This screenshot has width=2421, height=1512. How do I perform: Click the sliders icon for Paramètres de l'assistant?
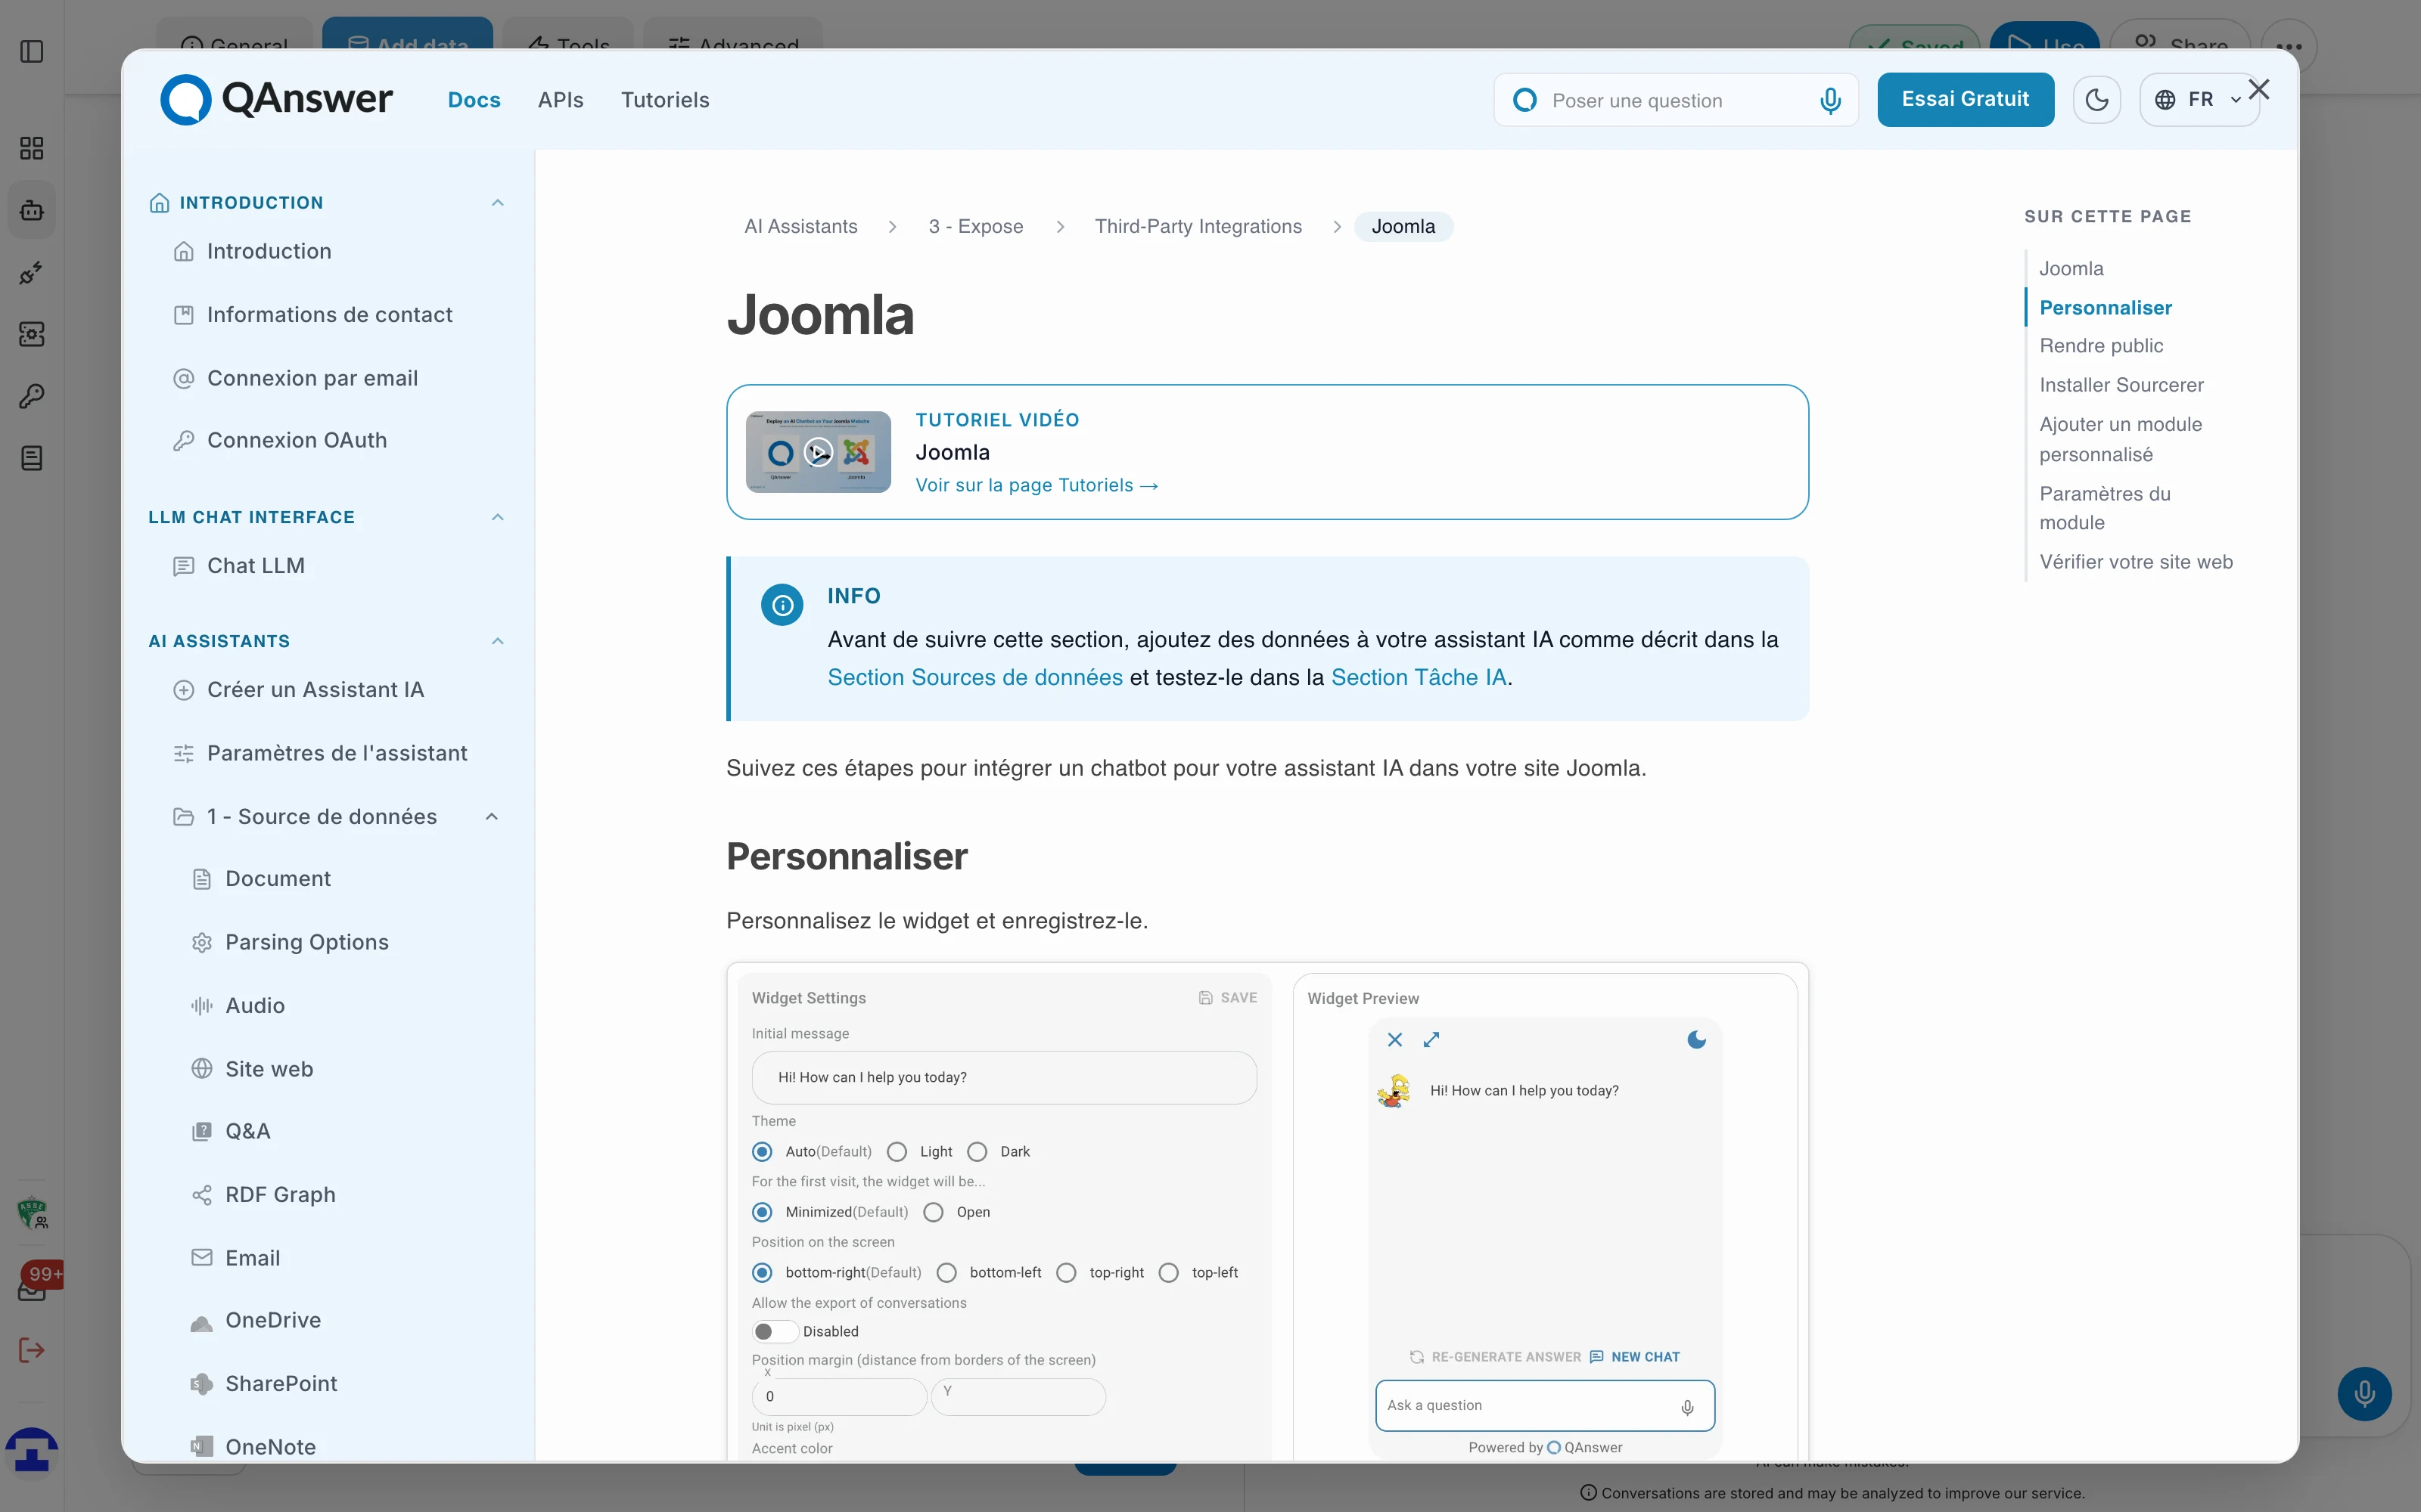(184, 754)
